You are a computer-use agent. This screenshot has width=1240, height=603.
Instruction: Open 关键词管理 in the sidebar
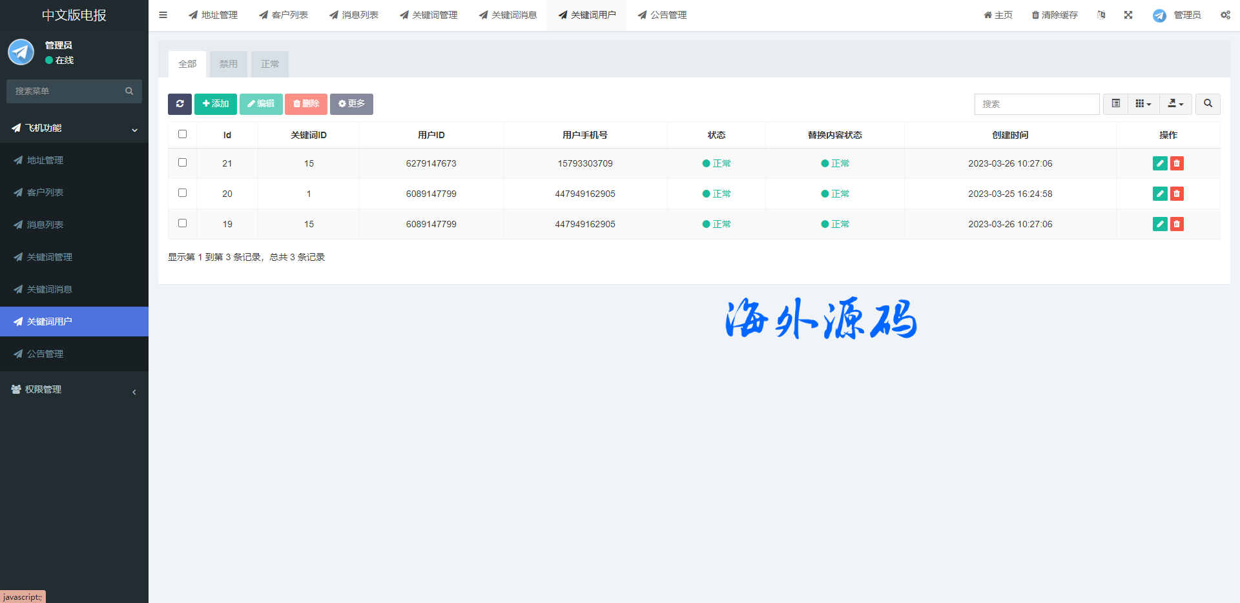[50, 257]
